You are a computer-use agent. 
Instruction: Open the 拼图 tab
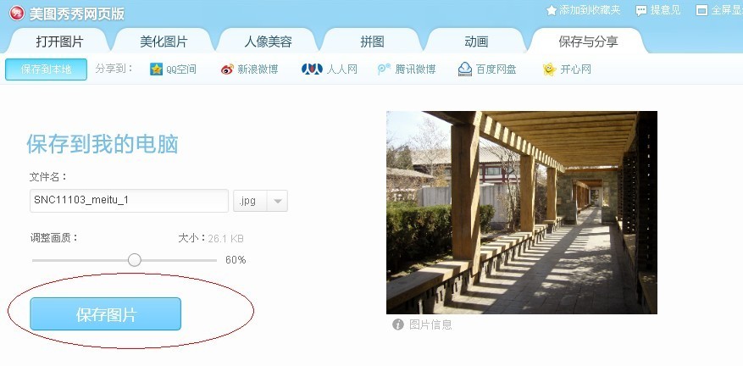(x=372, y=42)
